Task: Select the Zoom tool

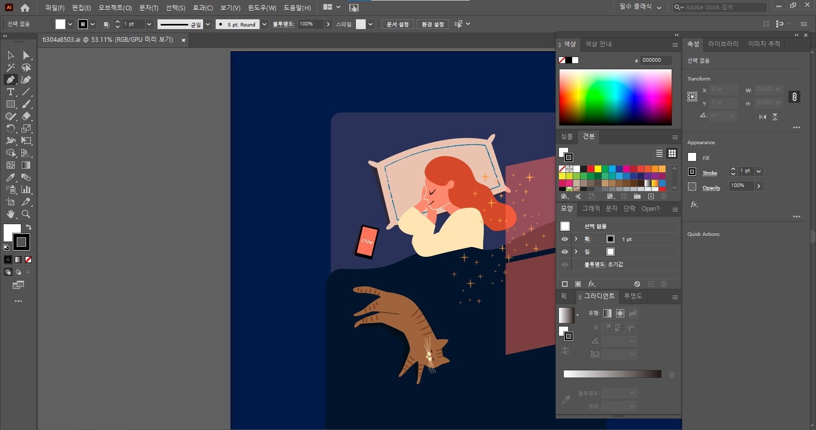Action: (26, 214)
